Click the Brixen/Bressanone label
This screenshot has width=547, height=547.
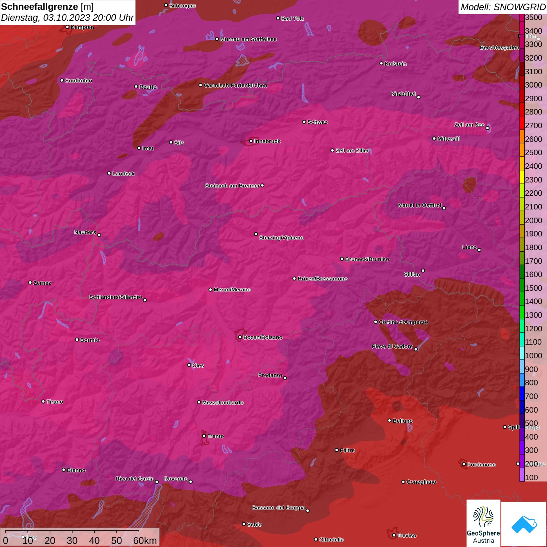coord(322,279)
